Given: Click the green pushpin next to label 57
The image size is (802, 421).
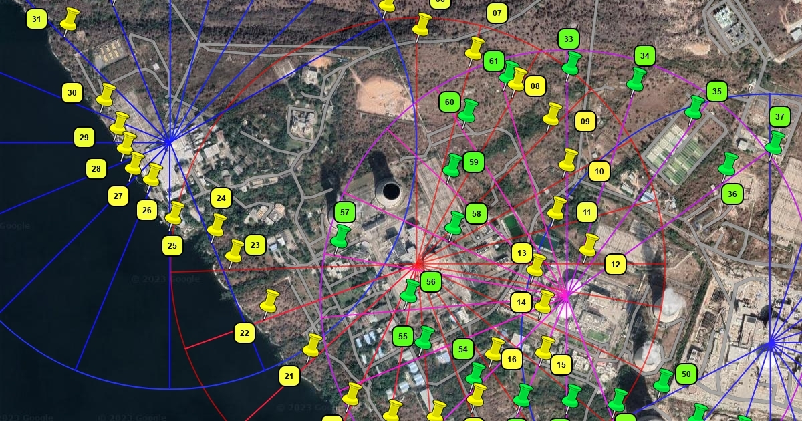Looking at the screenshot, I should (341, 236).
